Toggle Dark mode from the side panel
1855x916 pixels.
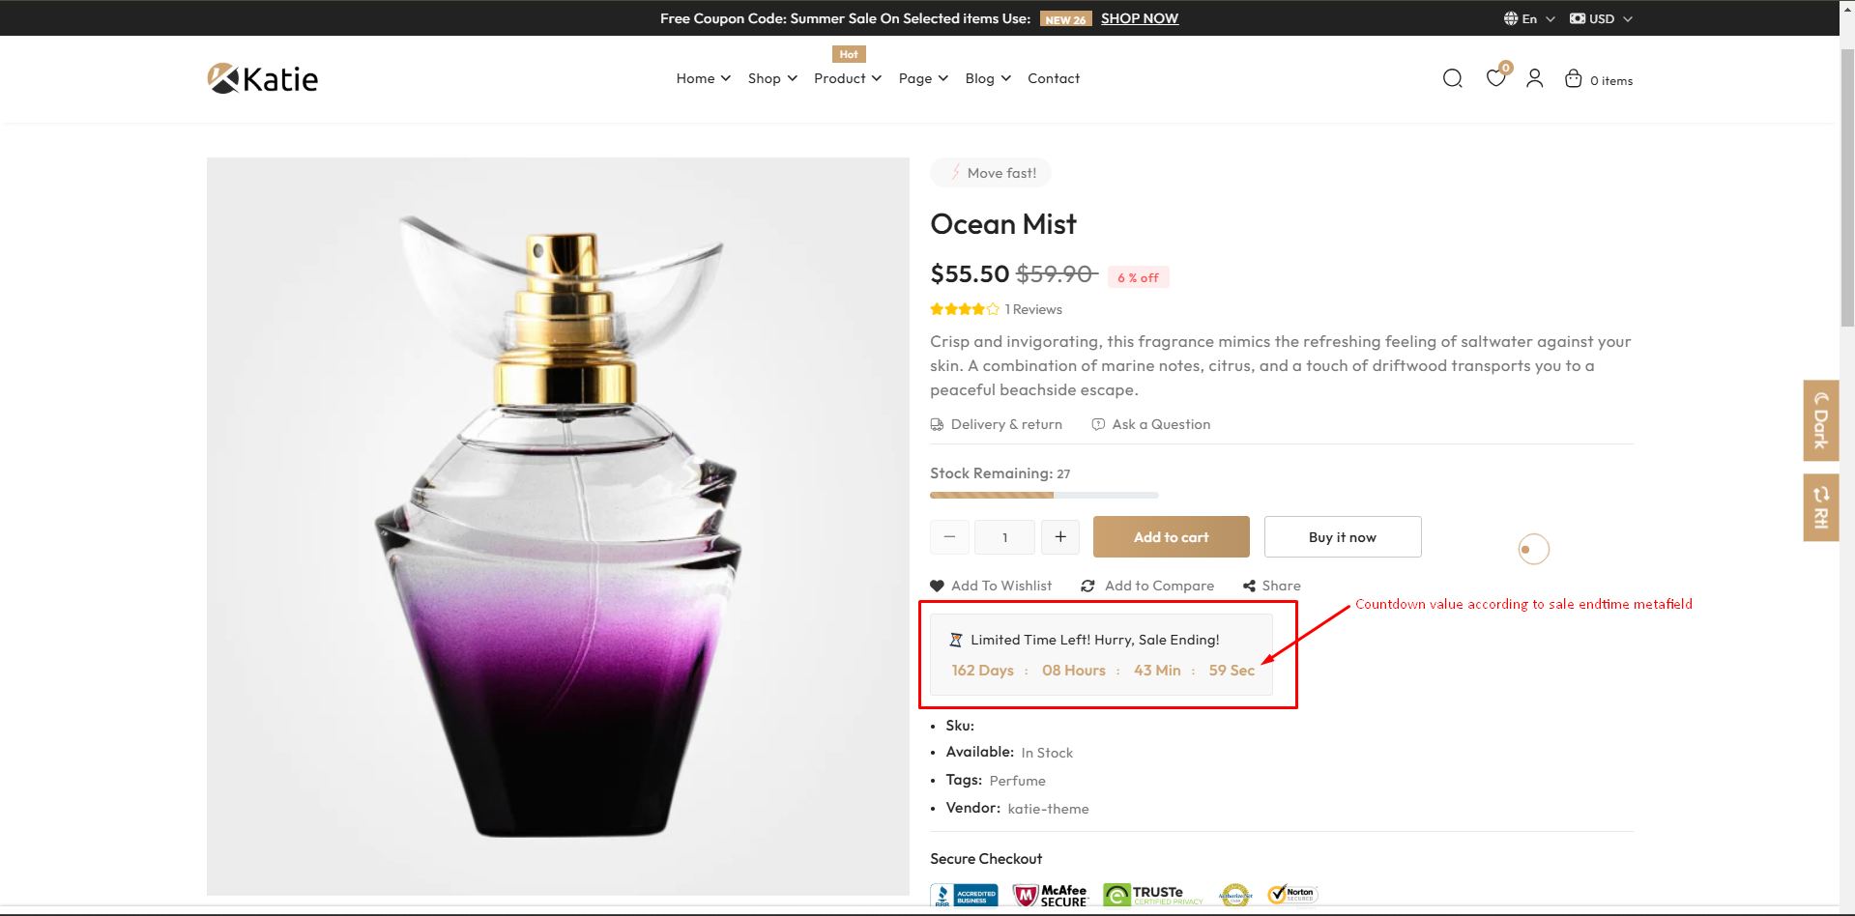coord(1820,420)
